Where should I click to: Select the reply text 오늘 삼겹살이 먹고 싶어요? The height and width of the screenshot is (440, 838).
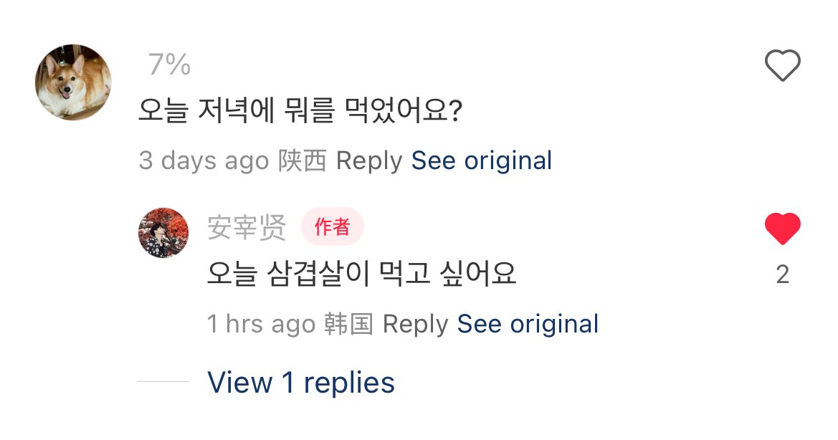(x=361, y=274)
